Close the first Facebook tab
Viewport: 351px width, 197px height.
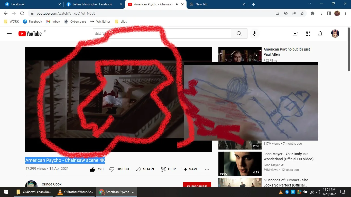point(60,4)
